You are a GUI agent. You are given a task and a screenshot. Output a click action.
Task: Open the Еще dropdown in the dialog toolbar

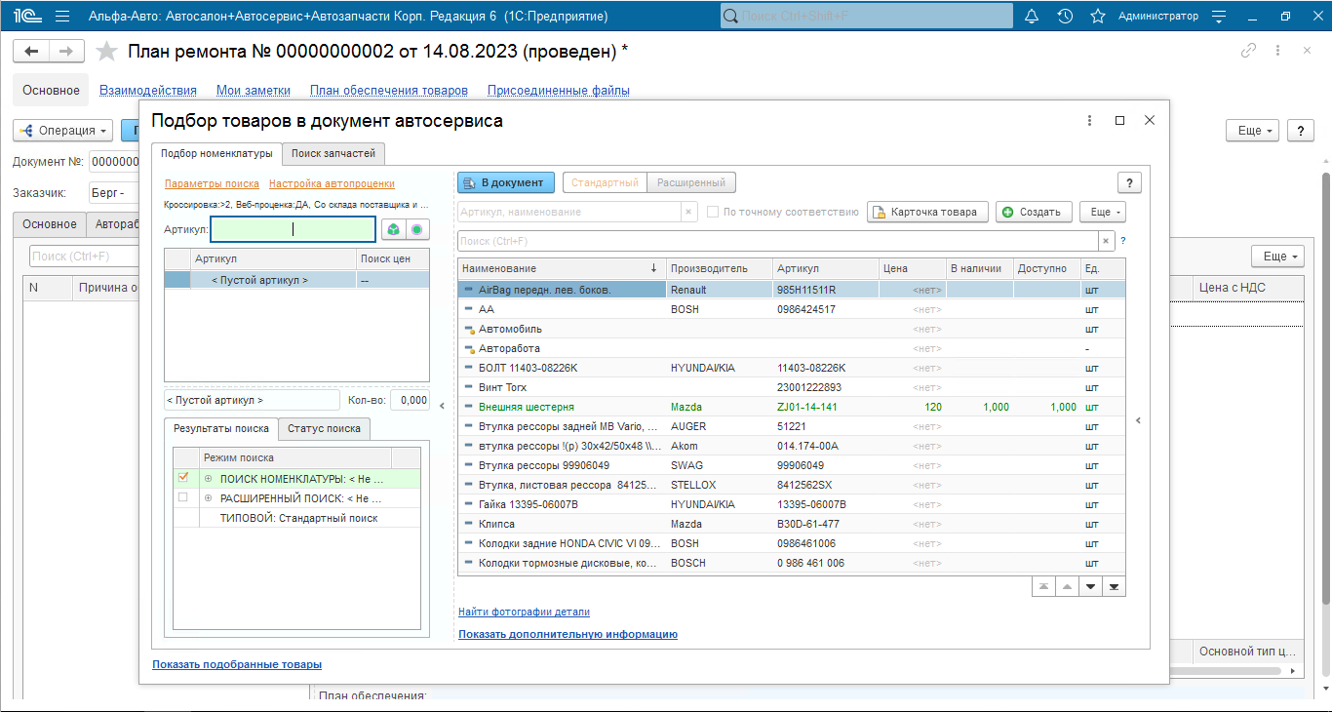[1103, 212]
